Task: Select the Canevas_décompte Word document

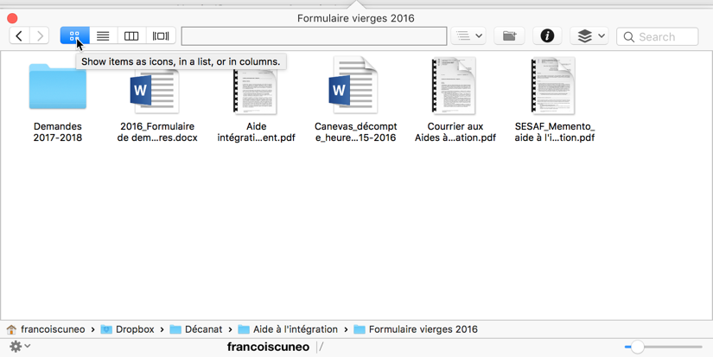Action: point(355,87)
